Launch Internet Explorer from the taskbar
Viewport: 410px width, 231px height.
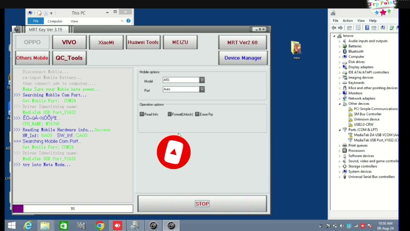(28, 226)
